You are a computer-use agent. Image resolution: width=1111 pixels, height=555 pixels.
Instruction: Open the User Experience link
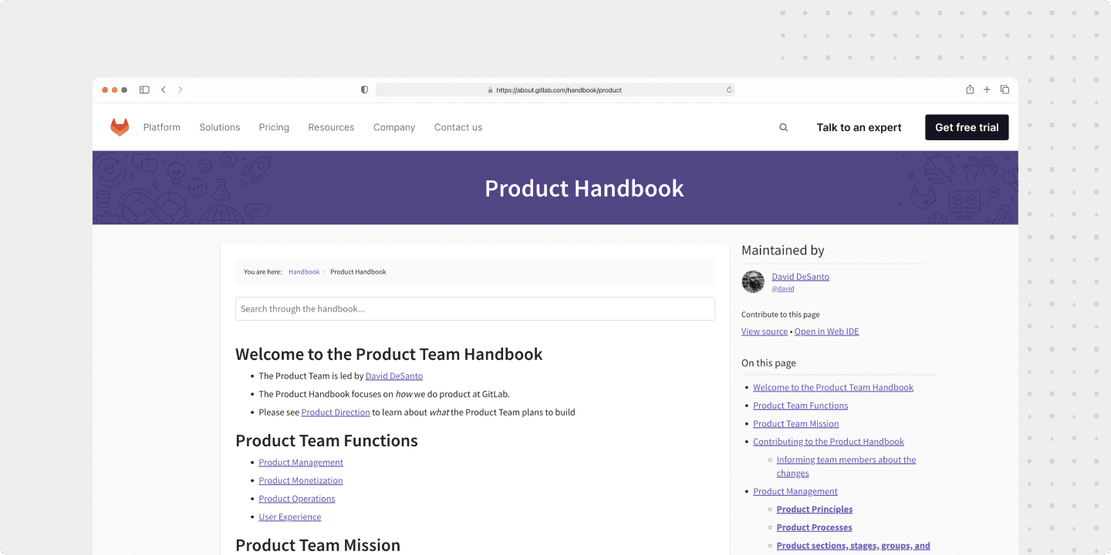[x=290, y=517]
